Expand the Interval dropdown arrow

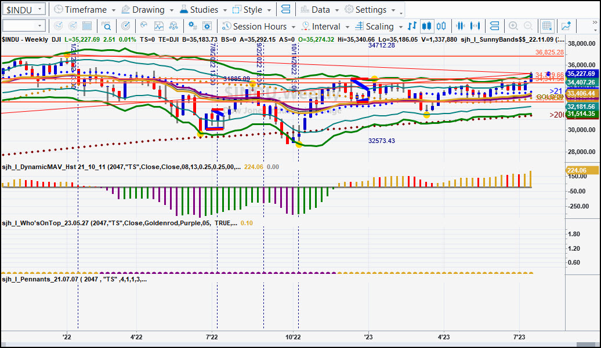coord(347,27)
